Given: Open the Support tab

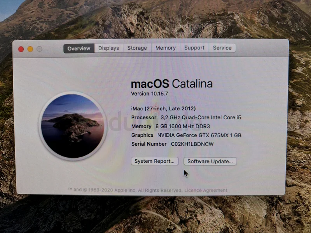Looking at the screenshot, I should click(194, 48).
